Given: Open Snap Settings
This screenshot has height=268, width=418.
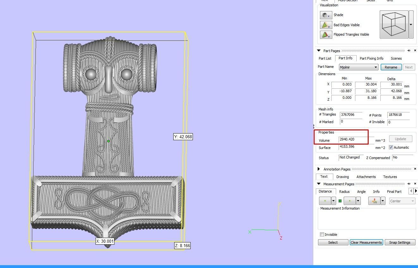Looking at the screenshot, I should (400, 242).
